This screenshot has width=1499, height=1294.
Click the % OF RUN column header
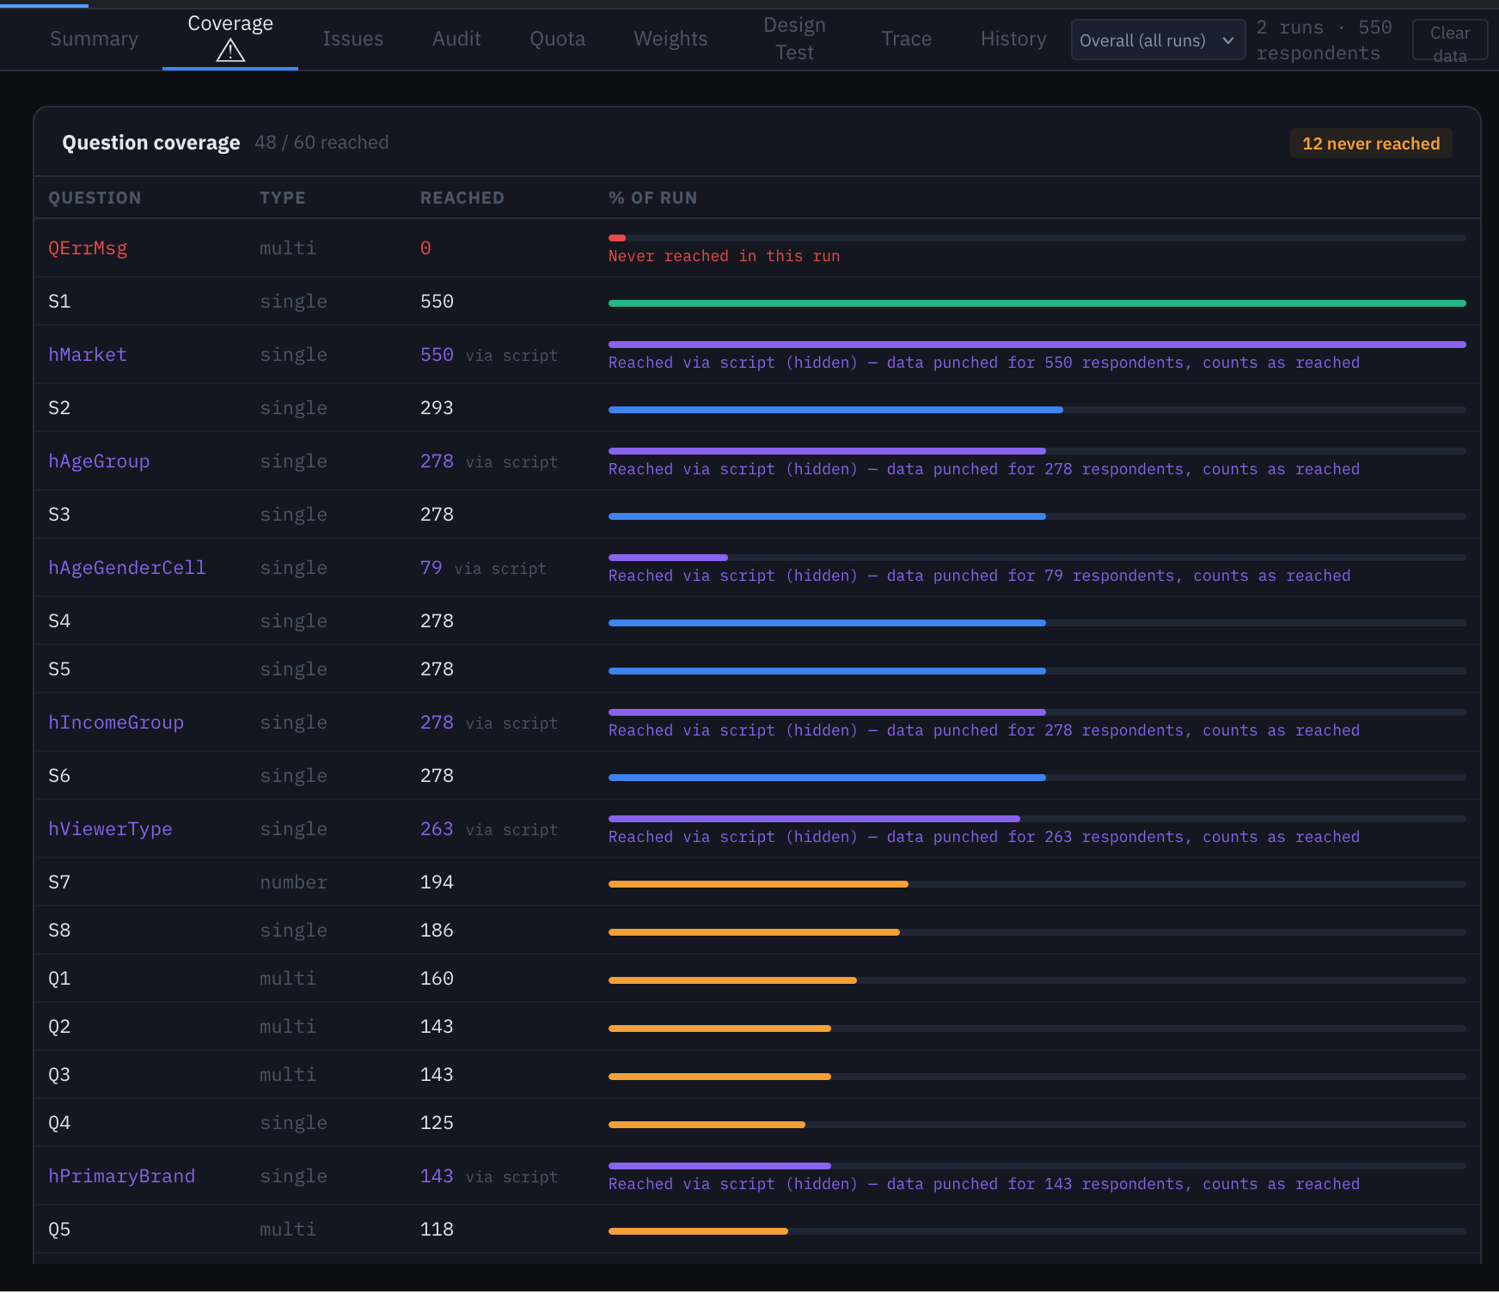tap(652, 198)
